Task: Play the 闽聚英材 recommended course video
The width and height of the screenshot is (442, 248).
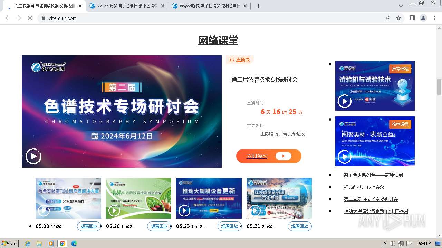Action: click(x=344, y=157)
